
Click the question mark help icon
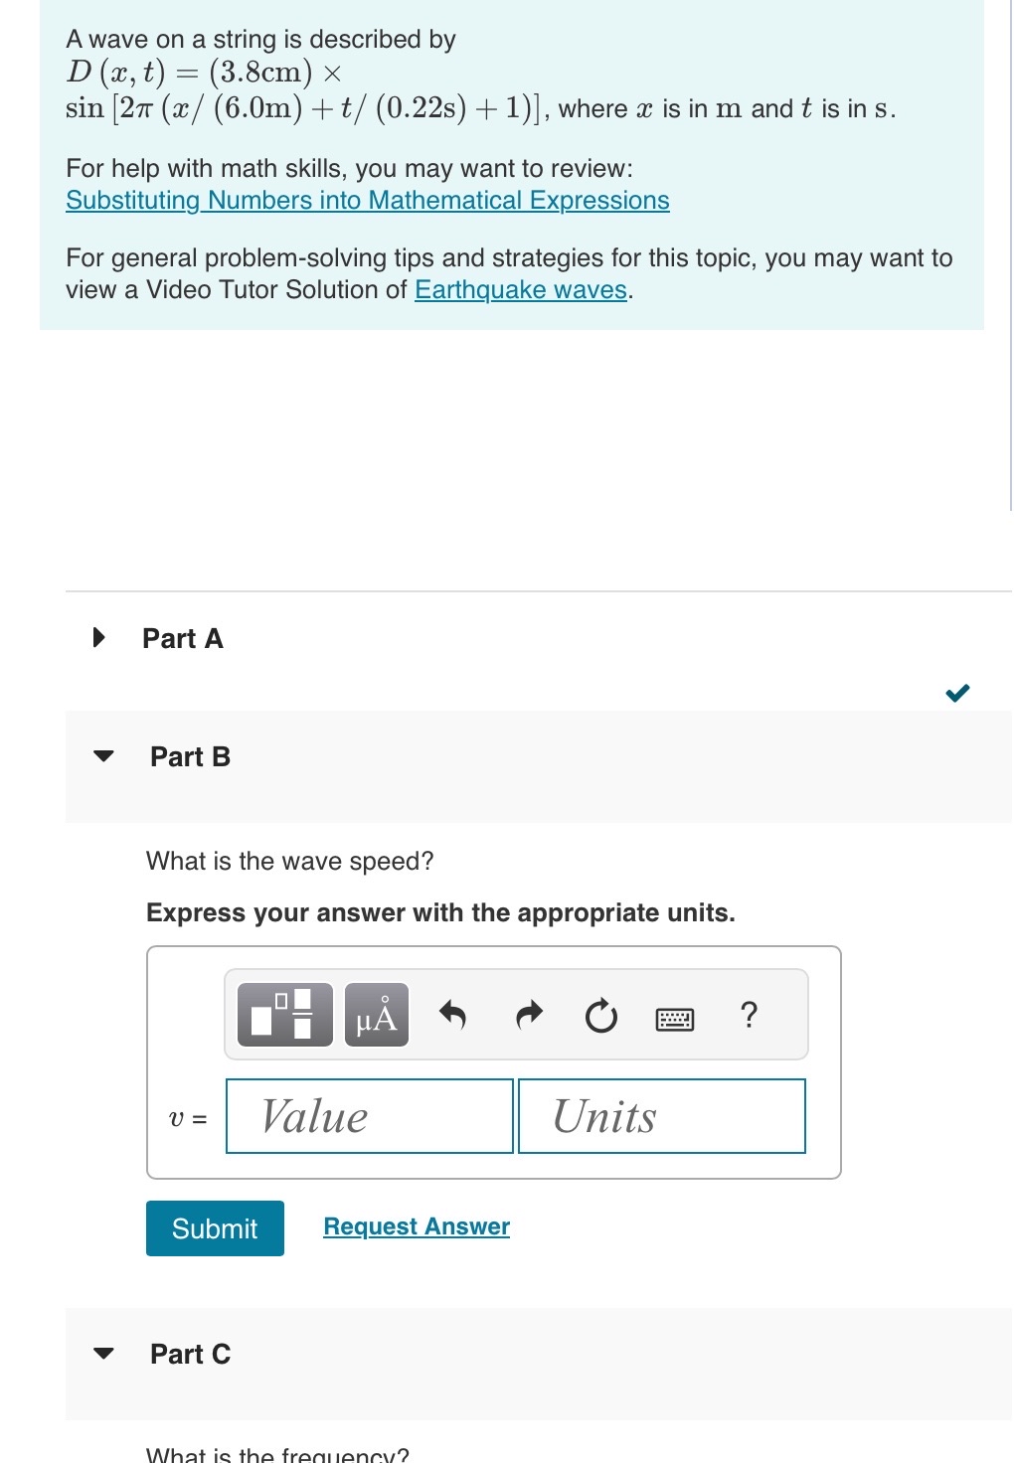coord(749,1015)
